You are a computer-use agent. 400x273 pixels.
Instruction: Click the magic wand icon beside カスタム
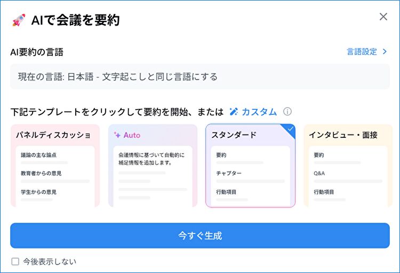click(x=234, y=112)
